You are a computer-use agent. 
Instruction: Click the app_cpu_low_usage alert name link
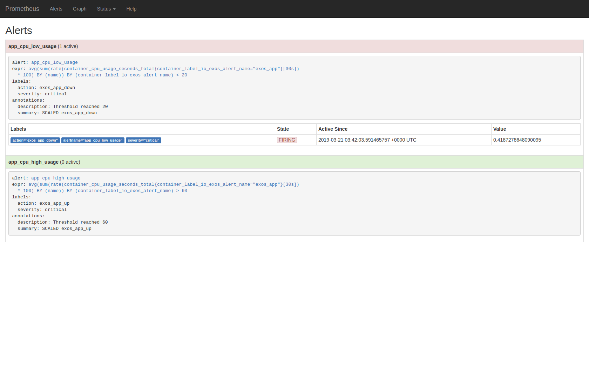54,62
